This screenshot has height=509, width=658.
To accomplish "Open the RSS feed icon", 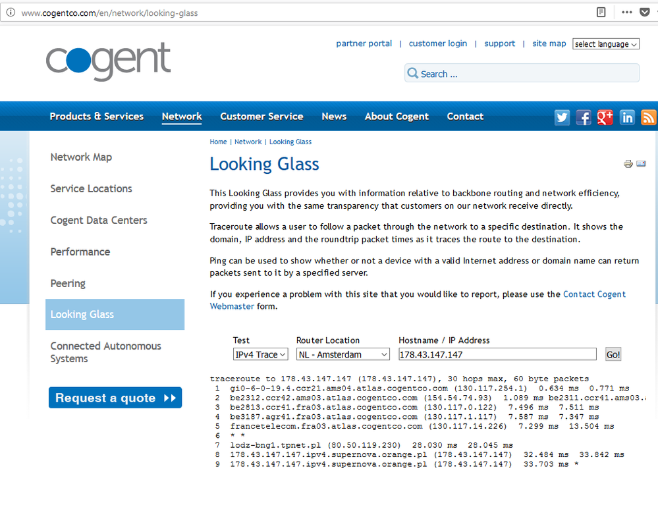I will pos(649,117).
